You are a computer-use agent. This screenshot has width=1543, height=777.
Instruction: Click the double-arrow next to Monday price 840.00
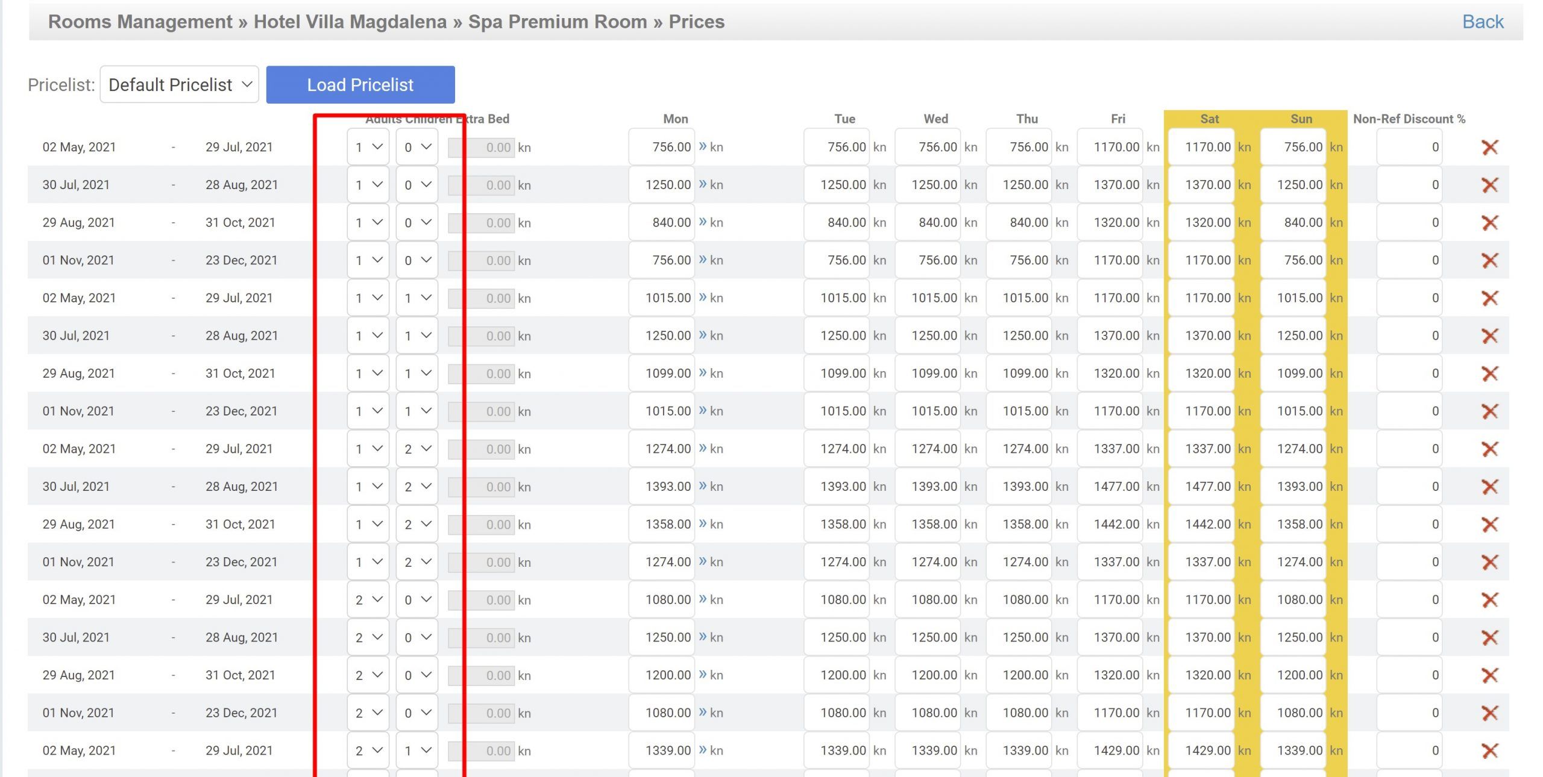click(x=702, y=222)
